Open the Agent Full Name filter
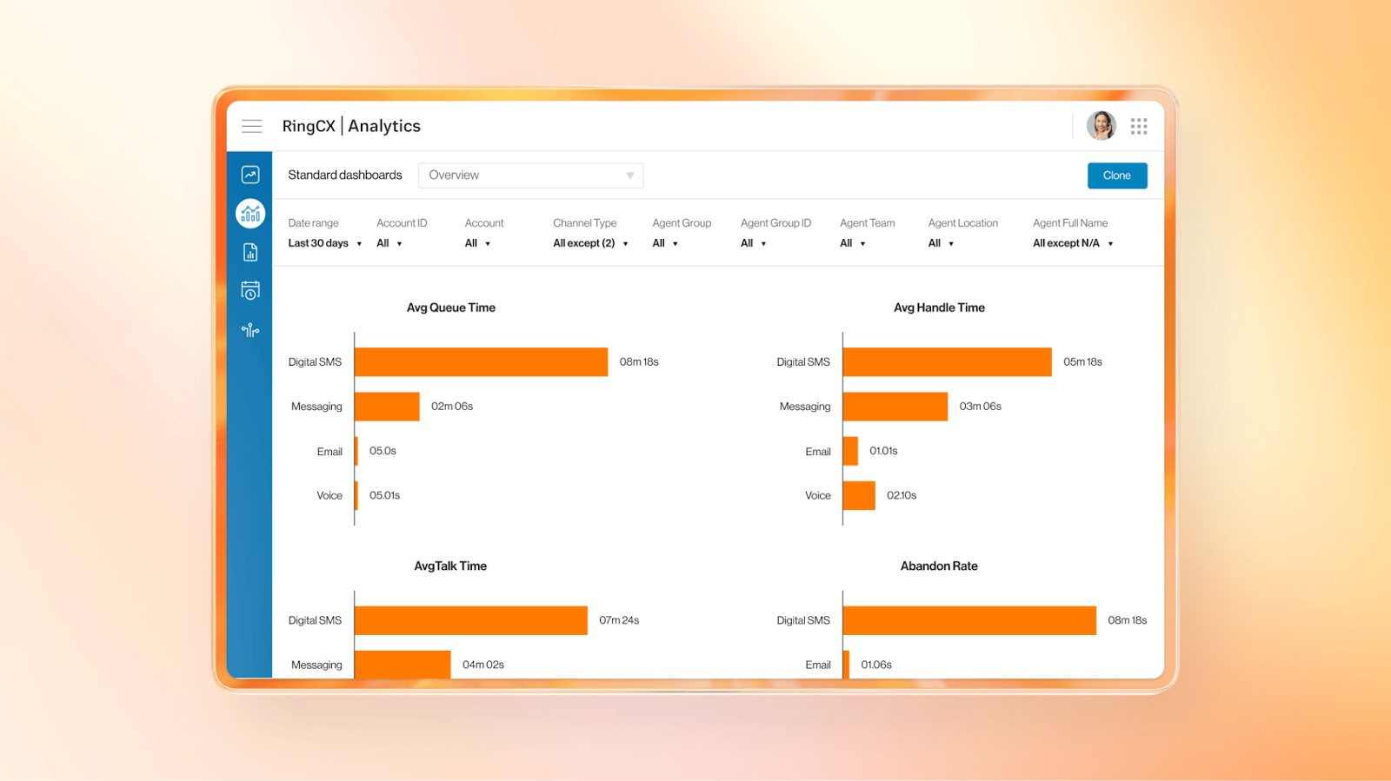Image resolution: width=1391 pixels, height=781 pixels. click(1073, 244)
